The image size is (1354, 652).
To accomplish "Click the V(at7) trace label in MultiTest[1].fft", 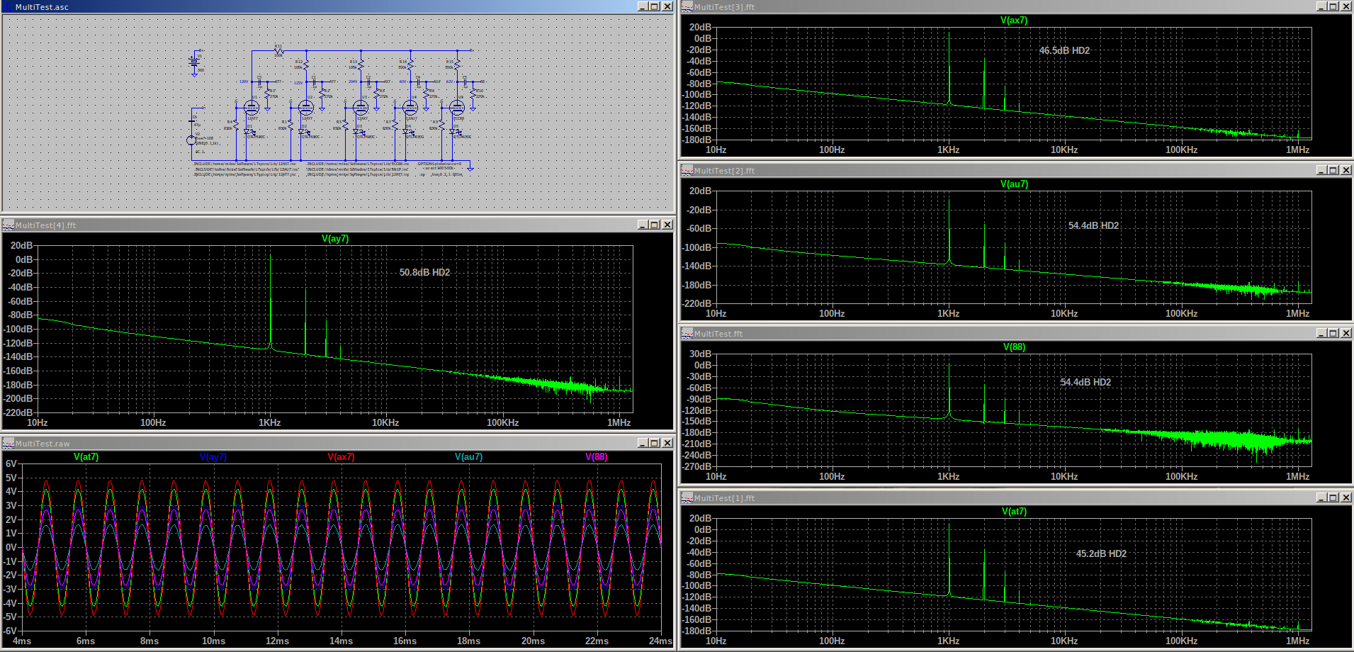I will tap(1014, 512).
